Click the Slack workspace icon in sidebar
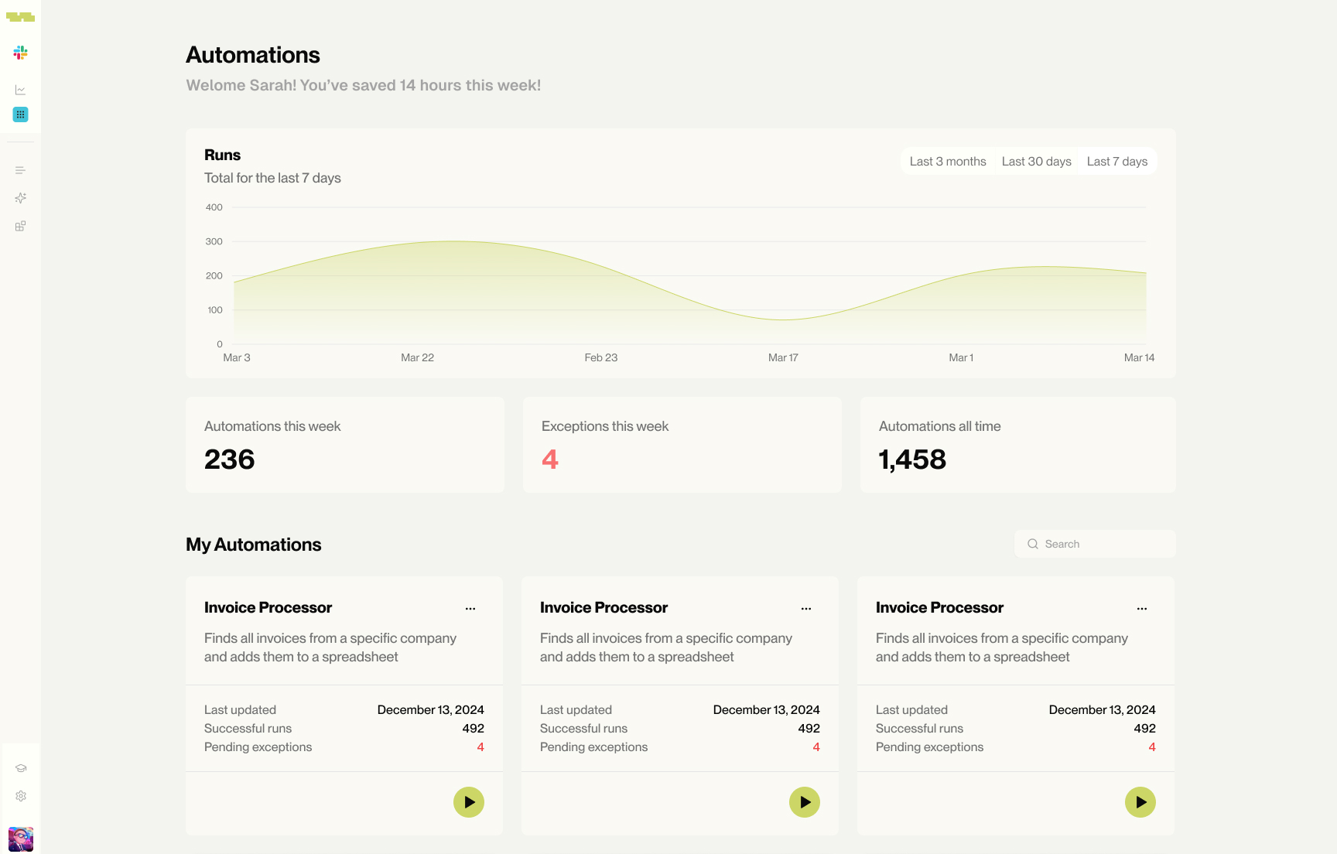The image size is (1337, 854). click(x=21, y=53)
